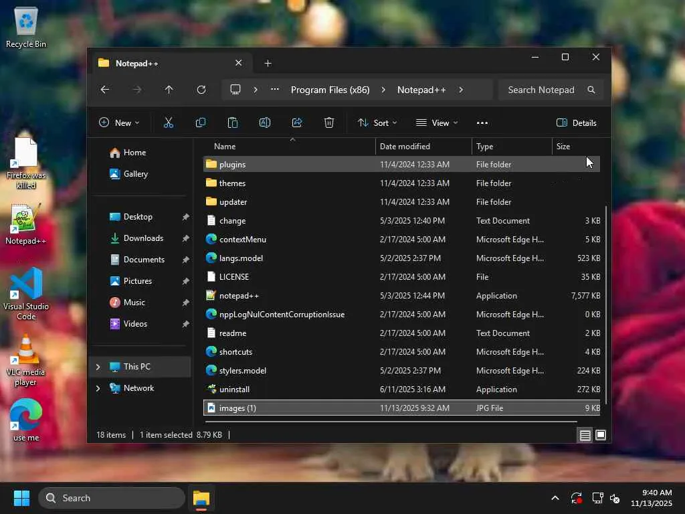Select the plugins folder

point(401,165)
